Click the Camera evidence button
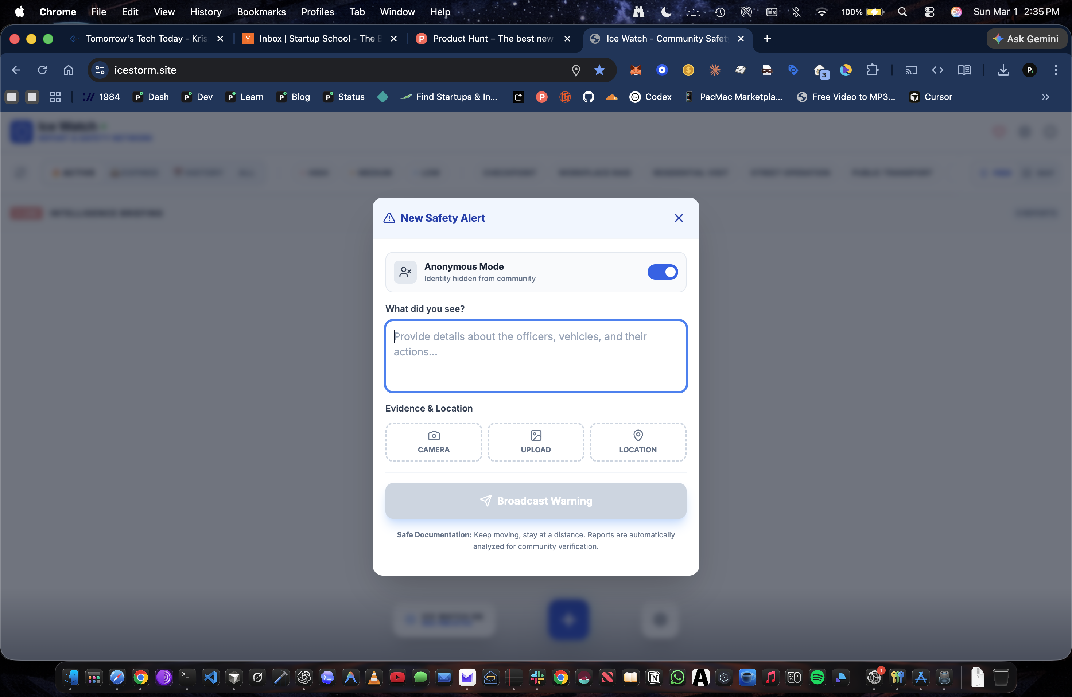Screen dimensions: 1072x697 433,442
